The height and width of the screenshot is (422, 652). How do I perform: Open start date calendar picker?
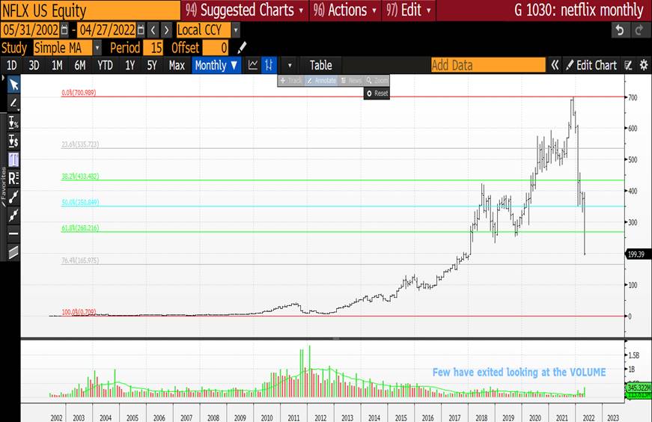pyautogui.click(x=64, y=30)
